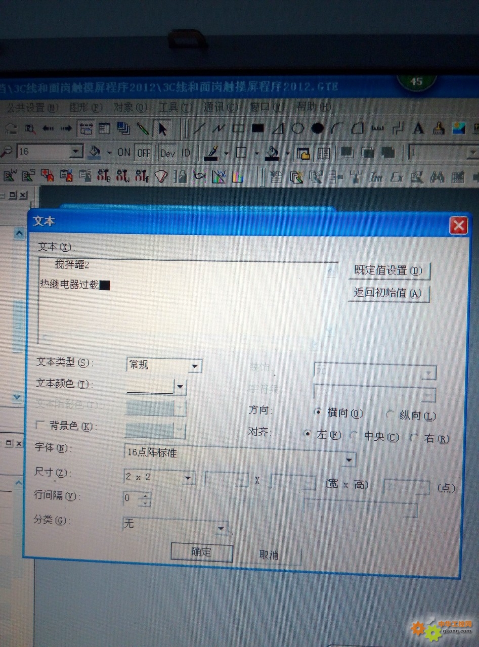Click the OFF display toggle
This screenshot has height=647, width=479.
pyautogui.click(x=144, y=153)
